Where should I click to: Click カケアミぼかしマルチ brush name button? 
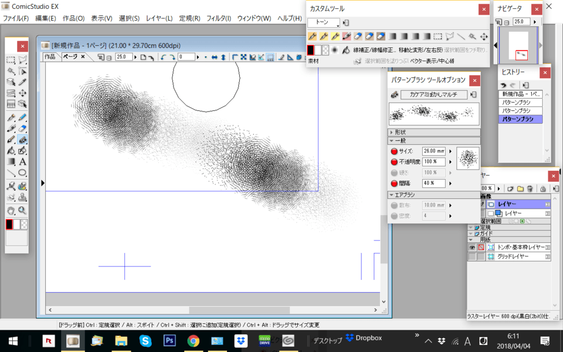[434, 94]
